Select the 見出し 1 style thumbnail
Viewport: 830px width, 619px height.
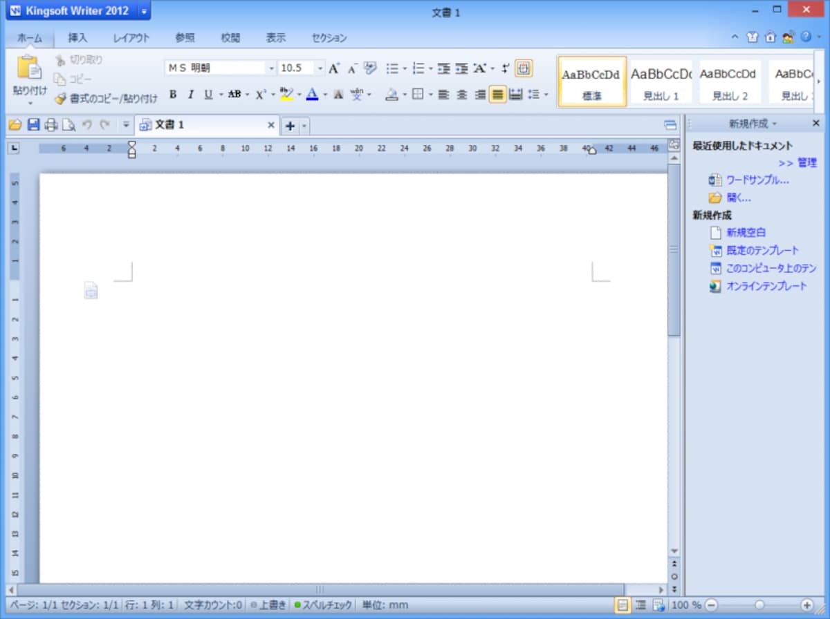pos(661,82)
